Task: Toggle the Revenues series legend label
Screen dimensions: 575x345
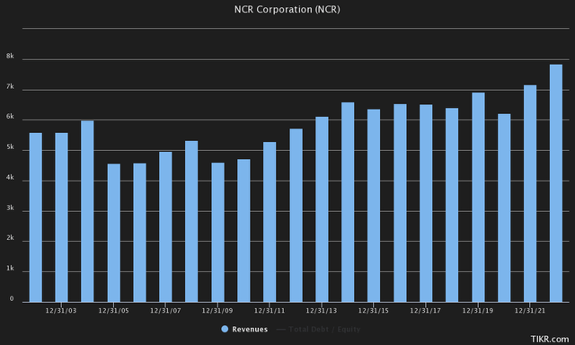Action: [x=250, y=329]
